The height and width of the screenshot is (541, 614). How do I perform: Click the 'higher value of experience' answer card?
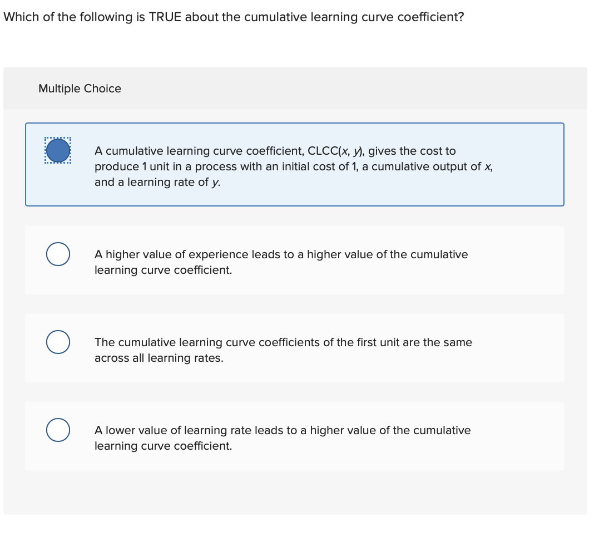click(295, 260)
